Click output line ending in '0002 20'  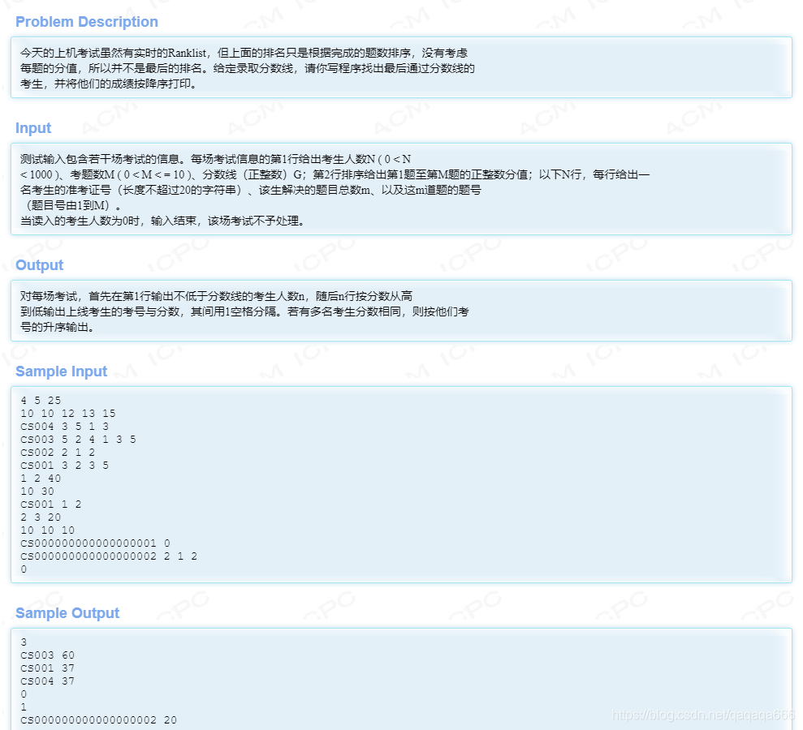click(99, 720)
